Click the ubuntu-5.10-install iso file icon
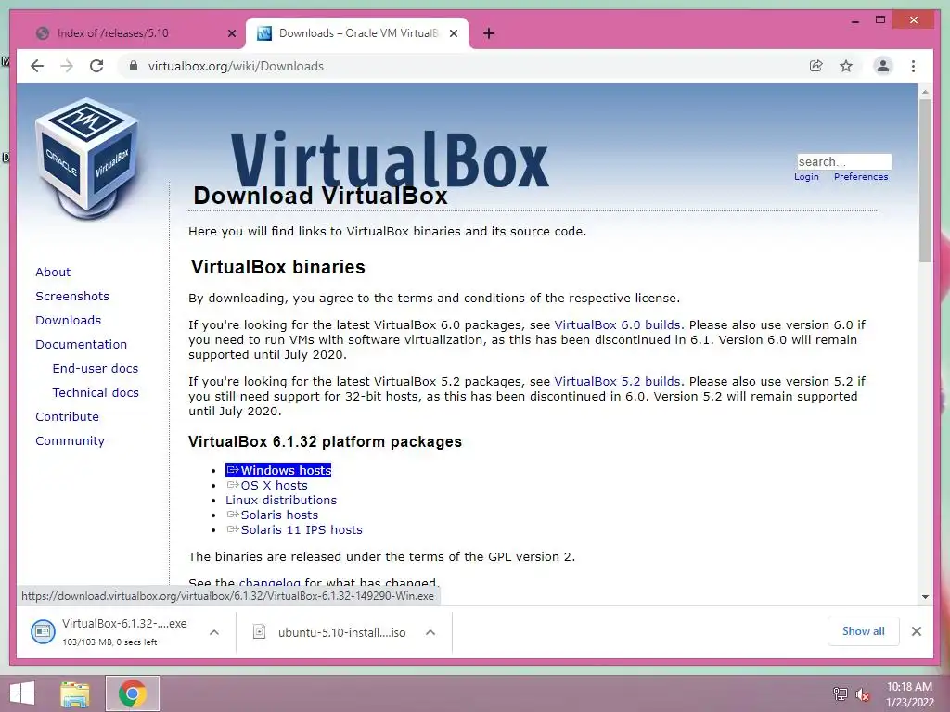 [x=259, y=632]
